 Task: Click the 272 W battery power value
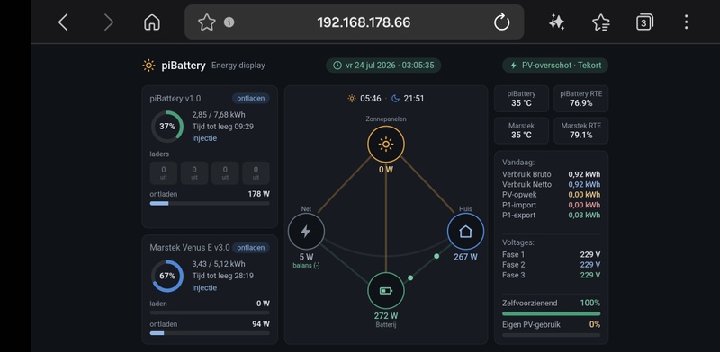point(386,316)
